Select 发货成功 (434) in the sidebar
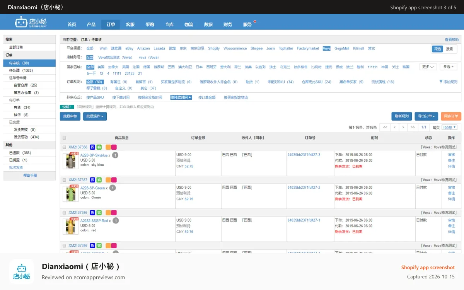 point(29,137)
